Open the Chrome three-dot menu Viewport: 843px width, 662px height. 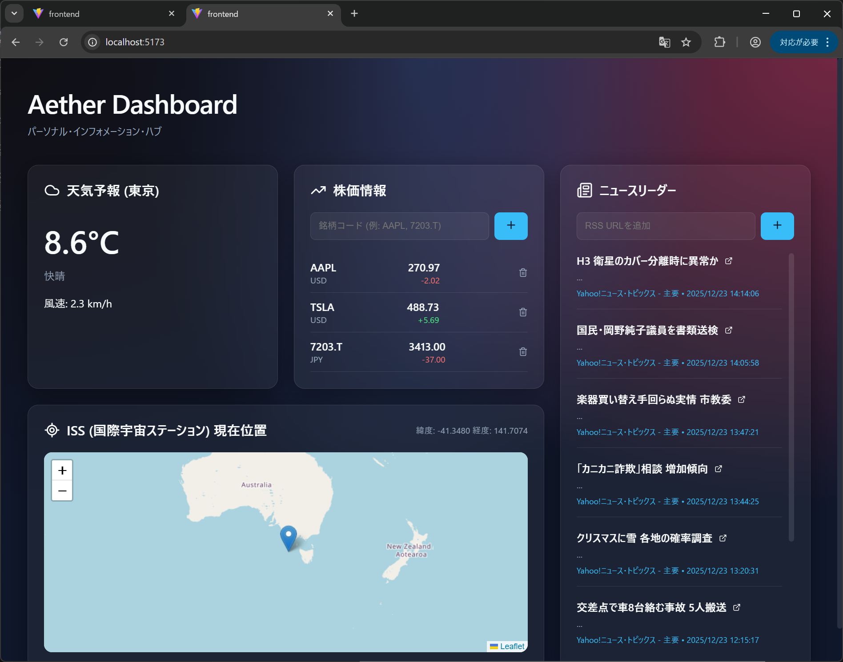[827, 42]
